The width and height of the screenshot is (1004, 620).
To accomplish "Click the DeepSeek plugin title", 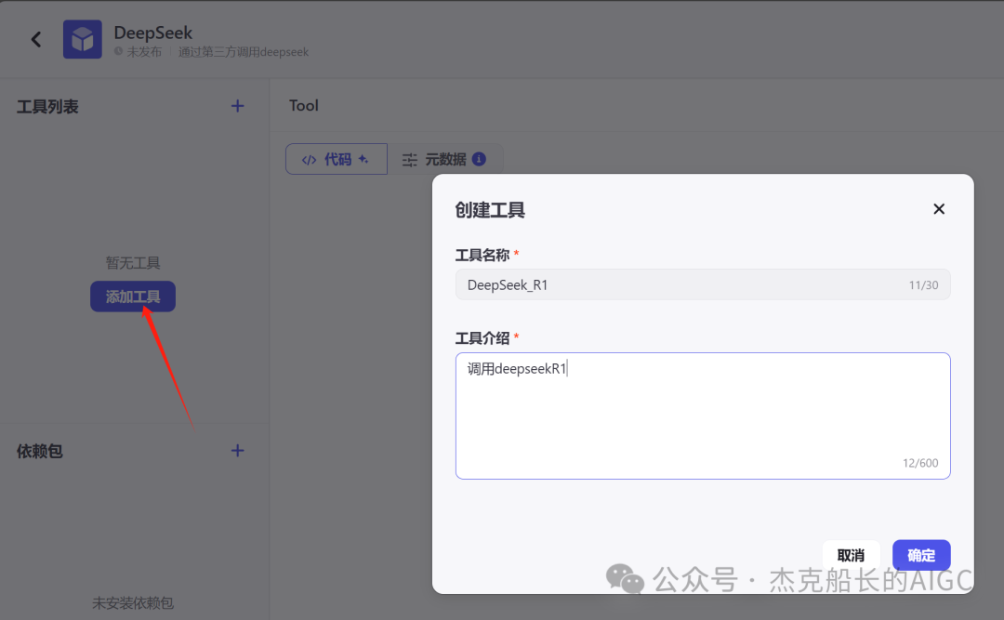I will click(x=153, y=33).
